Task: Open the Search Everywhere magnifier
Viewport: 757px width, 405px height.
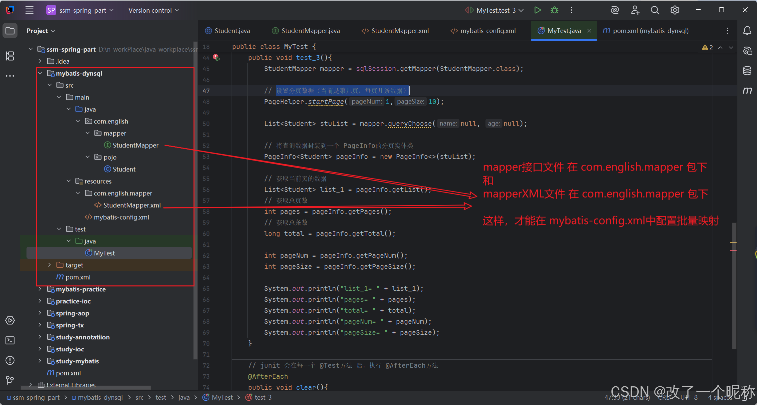Action: point(655,10)
